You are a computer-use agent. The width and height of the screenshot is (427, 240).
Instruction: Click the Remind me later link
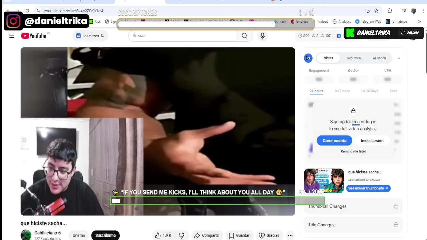[353, 151]
